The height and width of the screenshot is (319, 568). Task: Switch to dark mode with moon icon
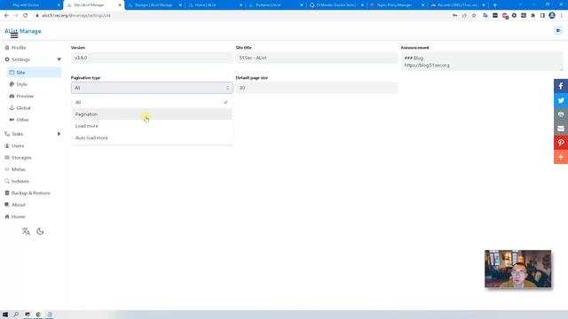[x=40, y=231]
